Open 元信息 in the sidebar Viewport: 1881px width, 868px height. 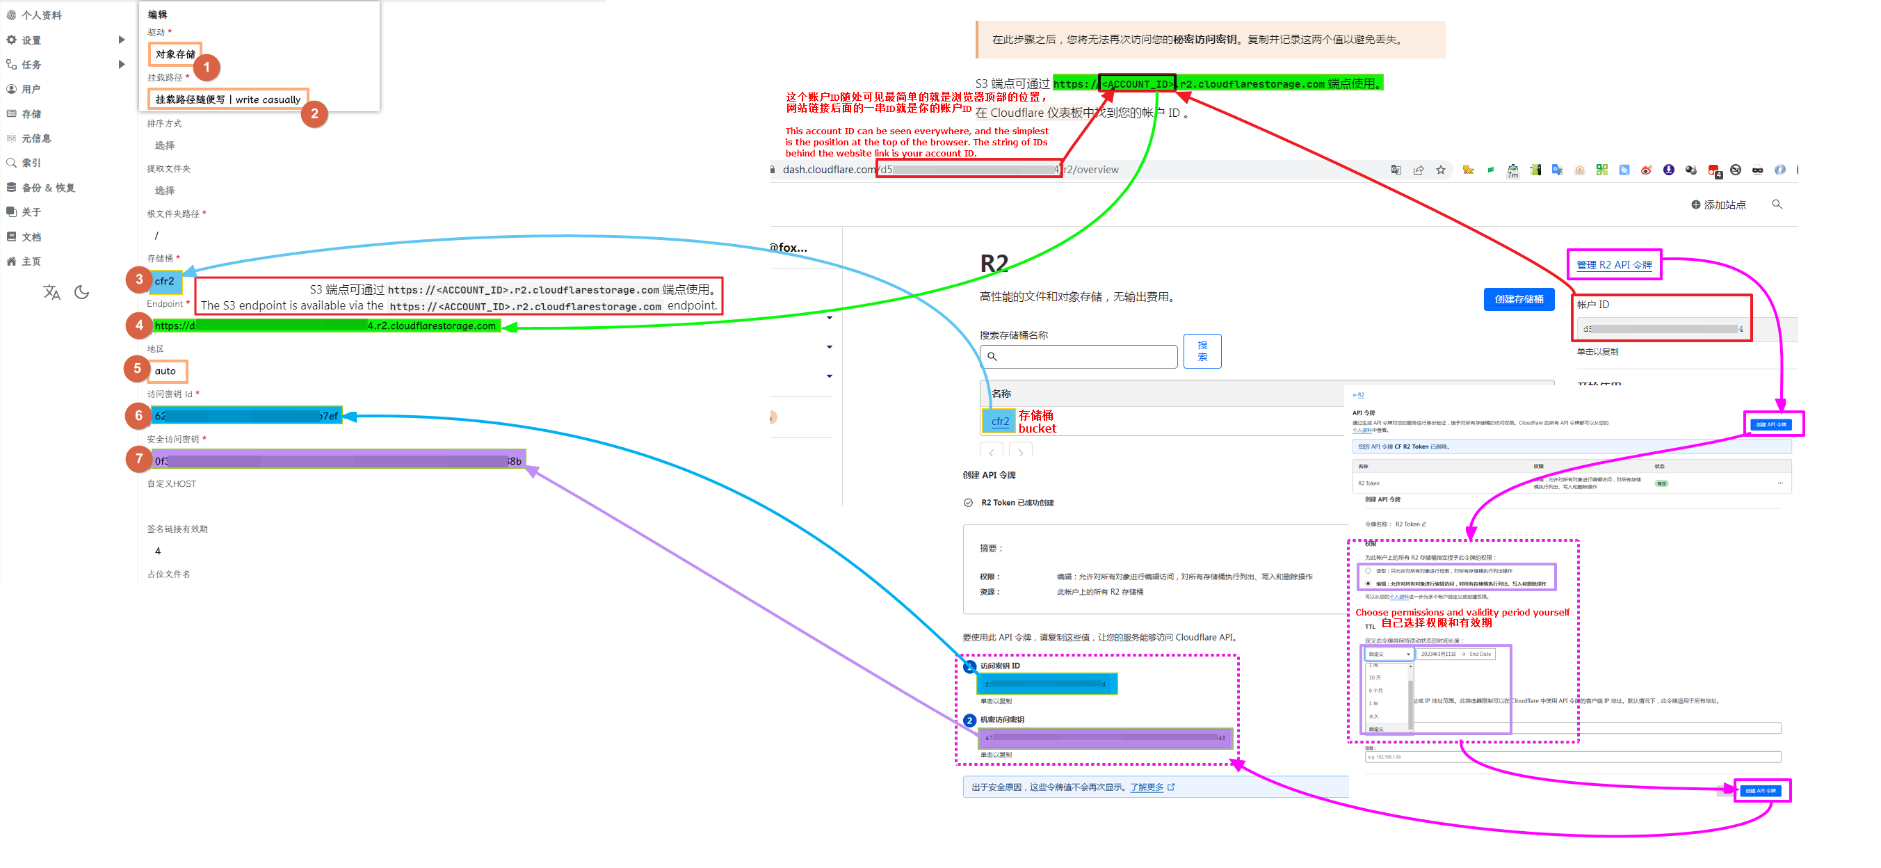[x=29, y=138]
